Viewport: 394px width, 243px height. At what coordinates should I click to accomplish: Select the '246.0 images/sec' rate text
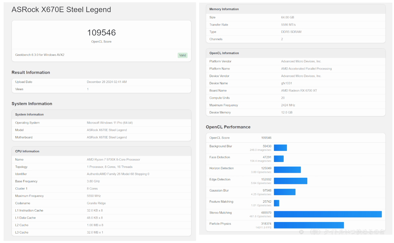click(x=261, y=150)
